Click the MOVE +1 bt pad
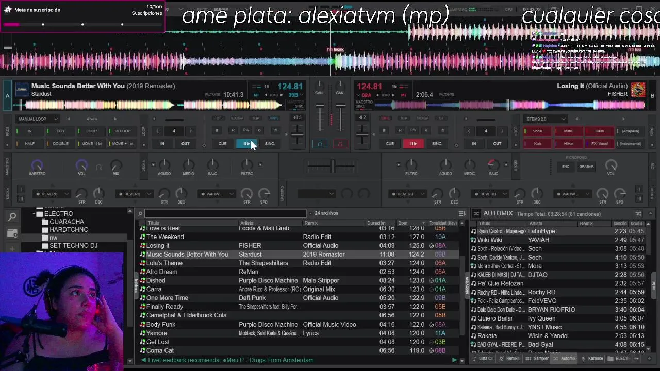Screen dimensions: 660x371 122,144
